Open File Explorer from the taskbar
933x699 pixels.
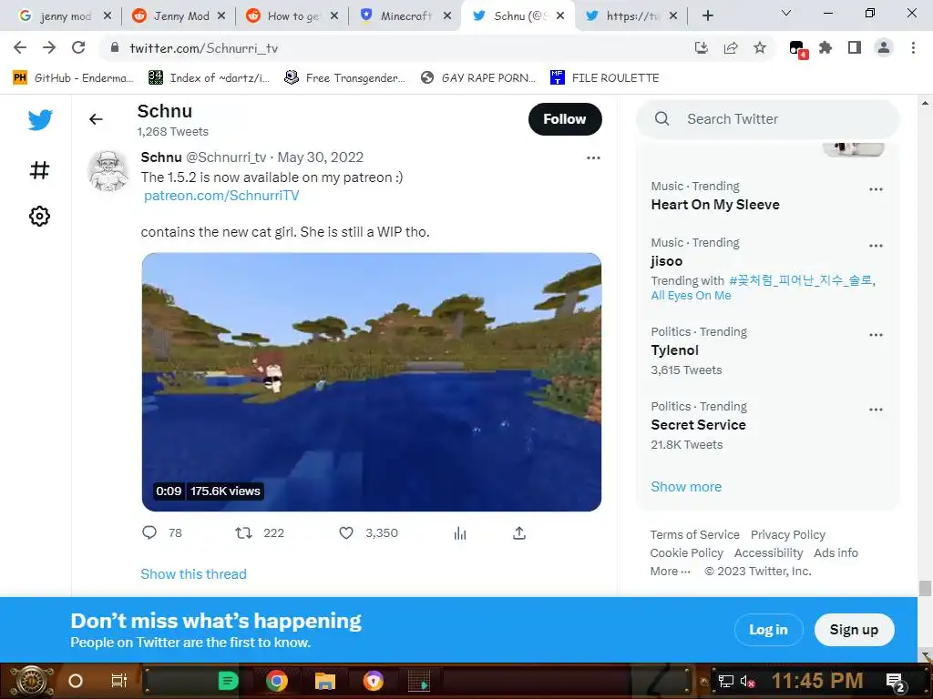pyautogui.click(x=325, y=681)
